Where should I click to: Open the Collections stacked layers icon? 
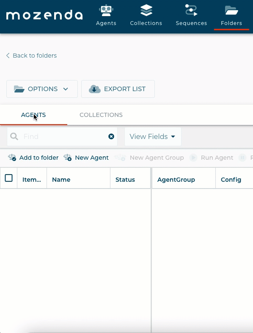tap(146, 10)
